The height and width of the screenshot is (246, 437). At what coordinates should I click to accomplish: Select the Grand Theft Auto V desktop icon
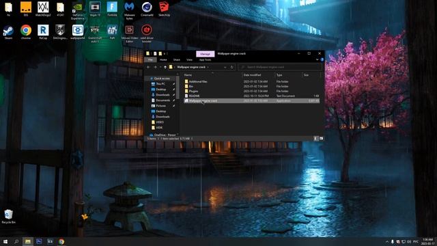[95, 33]
